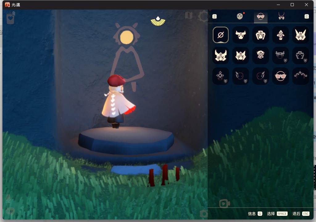The width and height of the screenshot is (316, 222).
Task: Equip the tall-eared fox mask
Action: point(301,35)
